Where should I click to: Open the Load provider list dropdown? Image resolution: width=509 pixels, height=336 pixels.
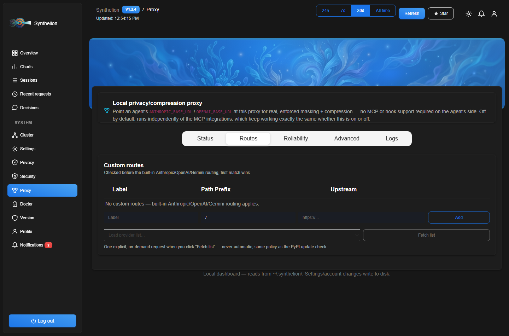pos(232,235)
